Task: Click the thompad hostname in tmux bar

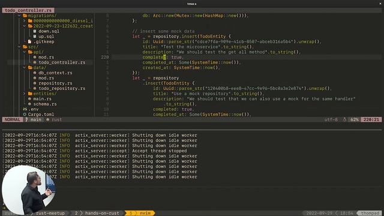Action: pyautogui.click(x=370, y=213)
